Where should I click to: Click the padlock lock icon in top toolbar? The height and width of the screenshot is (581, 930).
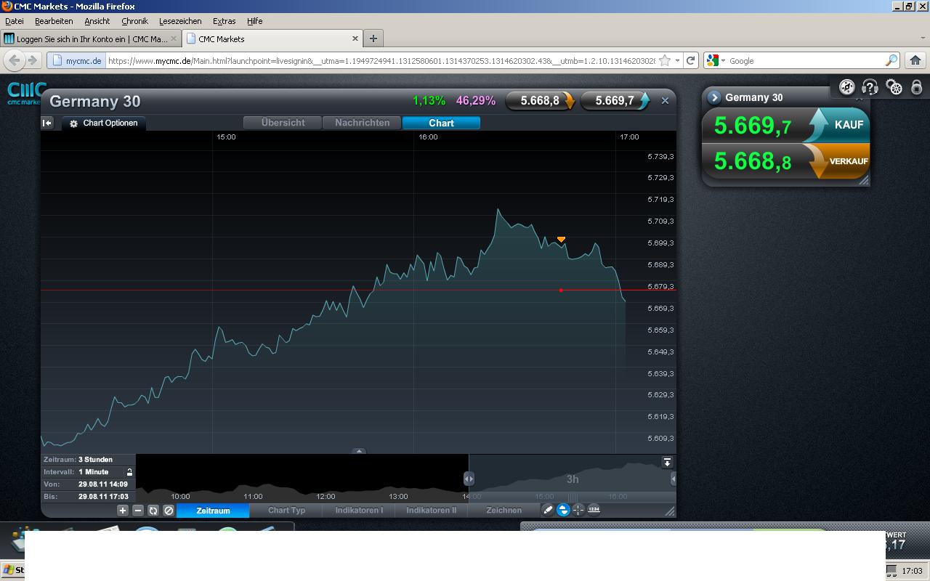[x=917, y=88]
